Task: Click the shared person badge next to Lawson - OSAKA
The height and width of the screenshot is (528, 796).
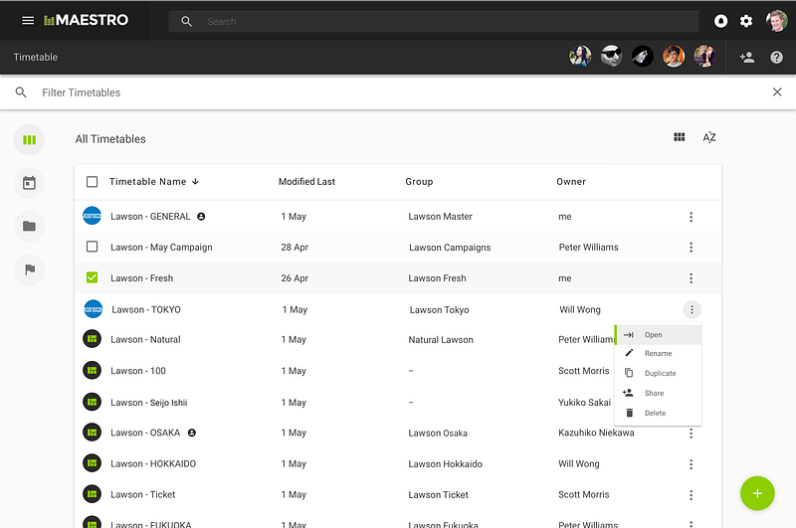Action: pyautogui.click(x=192, y=433)
